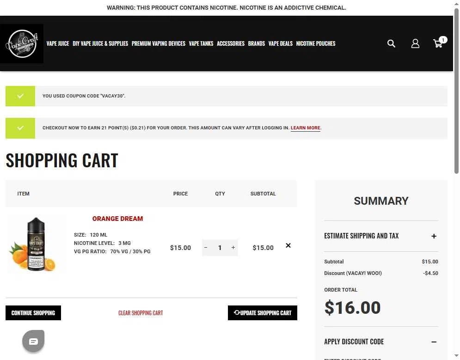Open the user account icon

point(415,44)
